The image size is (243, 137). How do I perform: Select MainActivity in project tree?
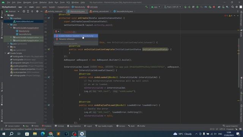tap(24, 31)
